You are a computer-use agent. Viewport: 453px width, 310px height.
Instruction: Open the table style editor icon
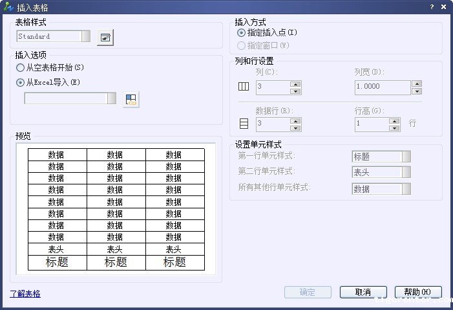[105, 38]
